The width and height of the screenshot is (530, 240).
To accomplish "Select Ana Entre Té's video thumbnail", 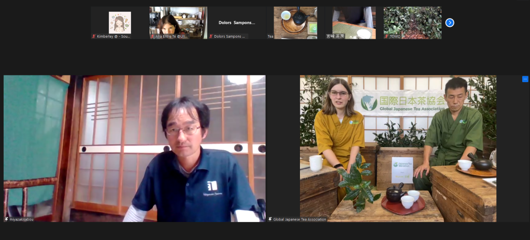I will [178, 21].
